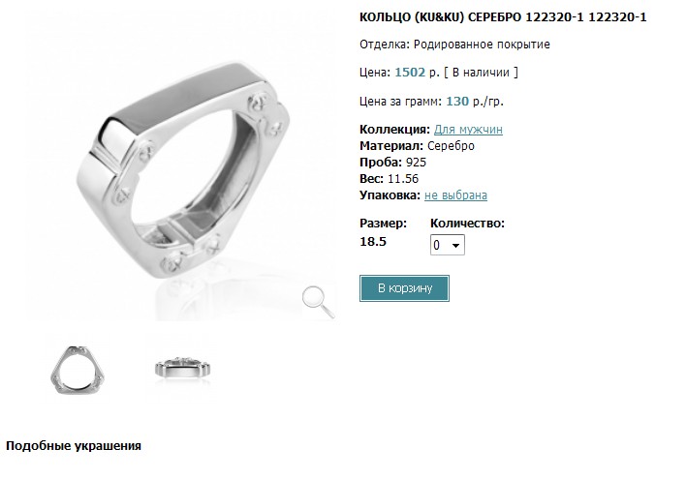Click the Вес 11.56 weight line
The width and height of the screenshot is (687, 479).
[x=390, y=179]
